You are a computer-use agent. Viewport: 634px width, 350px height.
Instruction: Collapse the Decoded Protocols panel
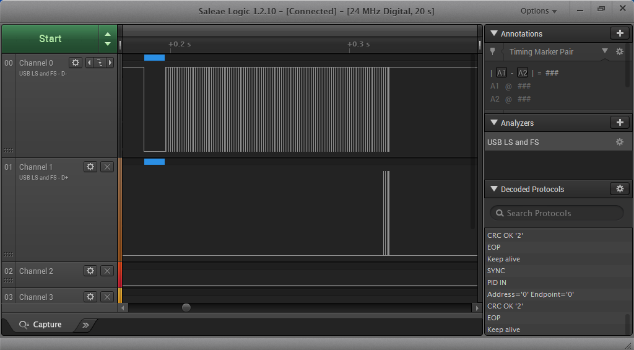pos(493,188)
